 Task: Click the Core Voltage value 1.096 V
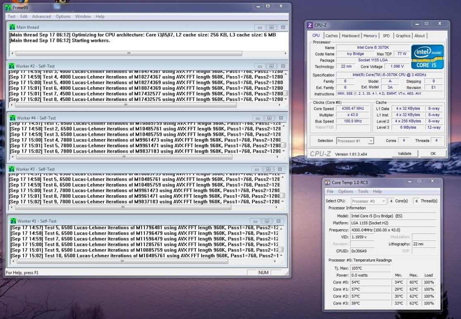coord(397,67)
